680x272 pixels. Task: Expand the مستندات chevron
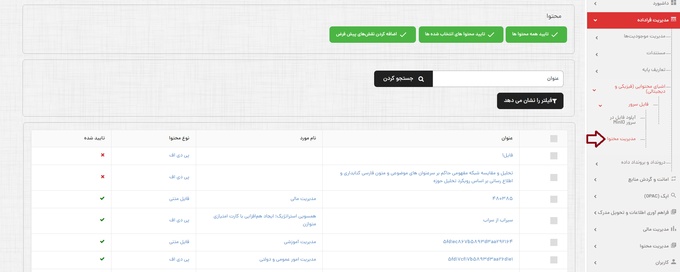[597, 55]
